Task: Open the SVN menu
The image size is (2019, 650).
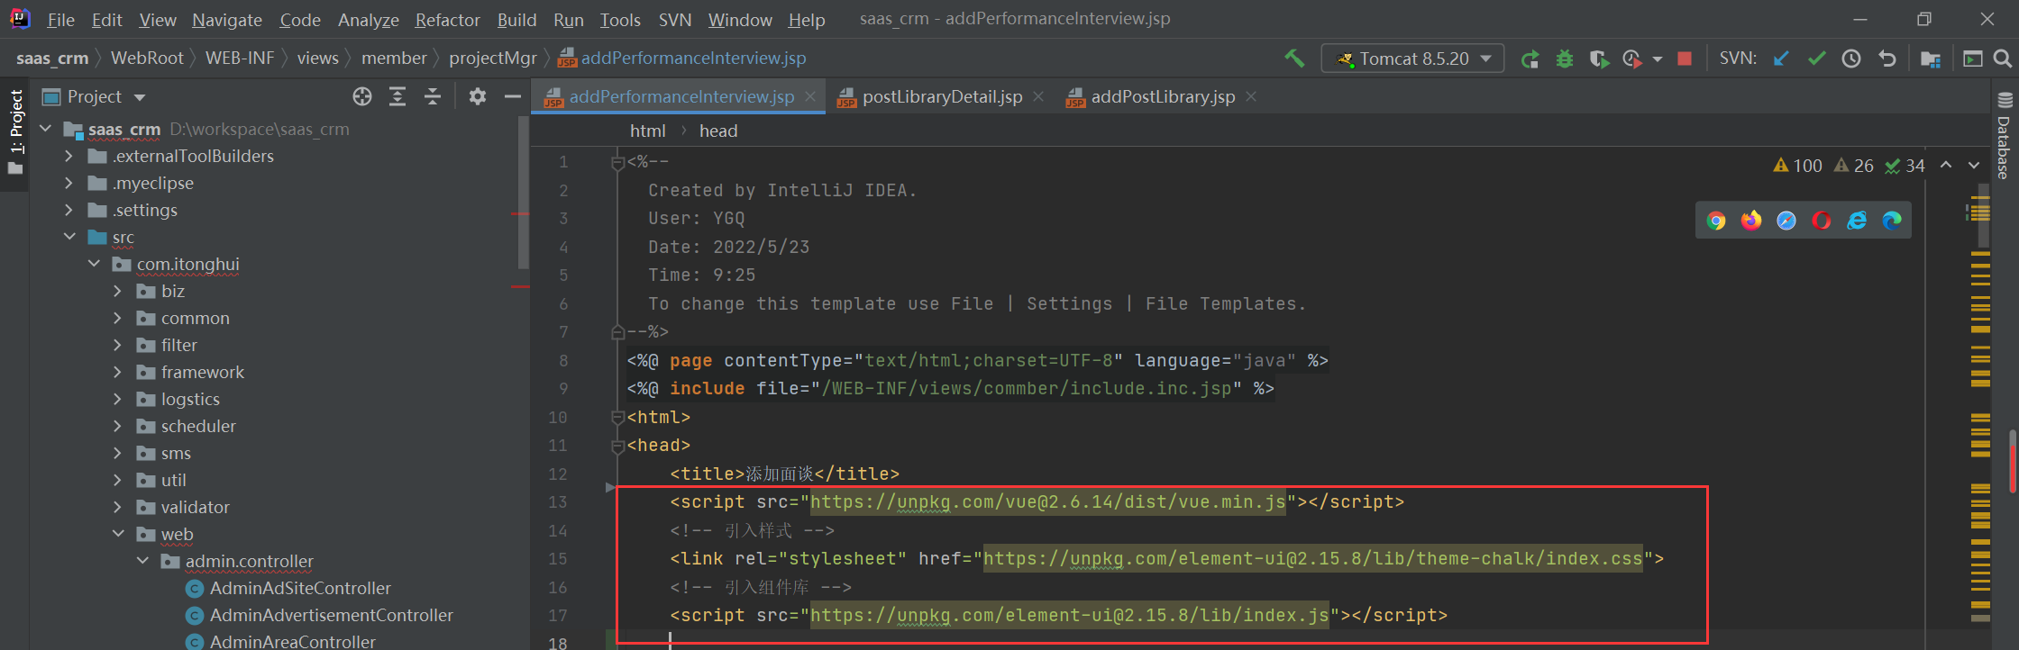Action: click(x=675, y=20)
